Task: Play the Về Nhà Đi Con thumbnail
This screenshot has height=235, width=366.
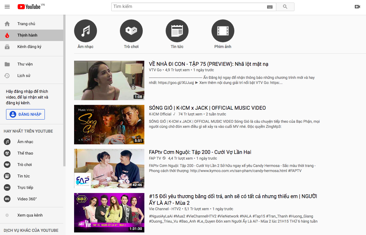Action: pos(109,80)
